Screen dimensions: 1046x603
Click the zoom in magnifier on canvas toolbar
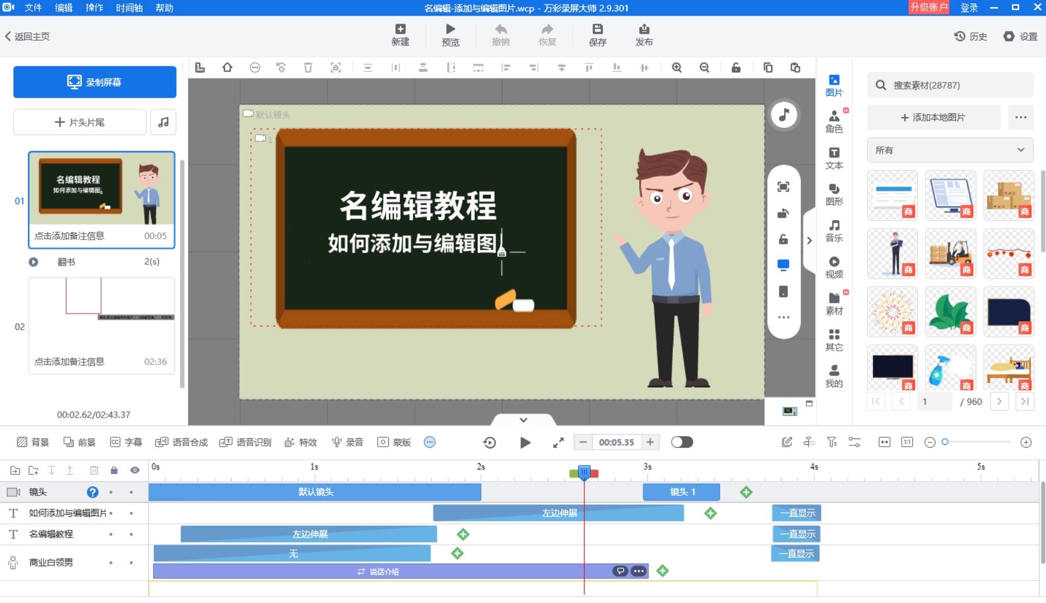click(676, 67)
